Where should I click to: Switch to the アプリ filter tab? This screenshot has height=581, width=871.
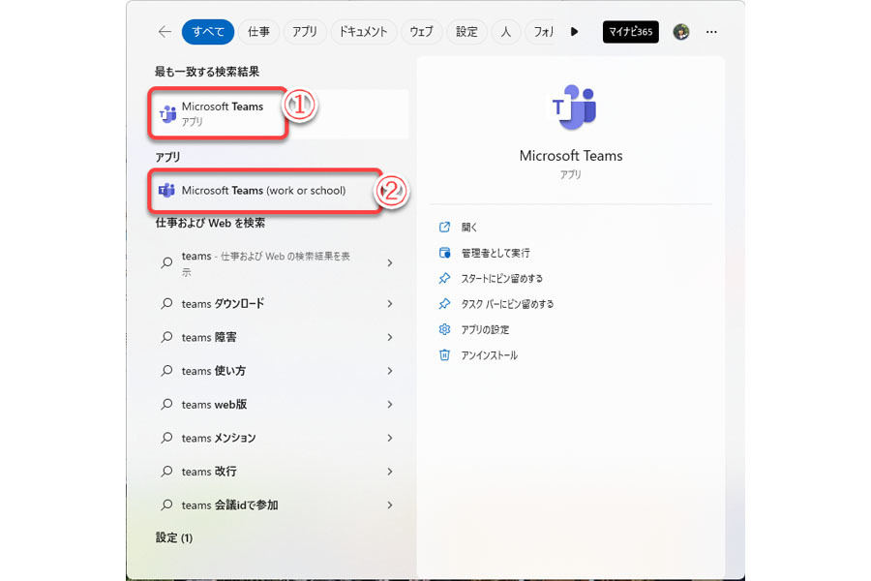[x=305, y=32]
